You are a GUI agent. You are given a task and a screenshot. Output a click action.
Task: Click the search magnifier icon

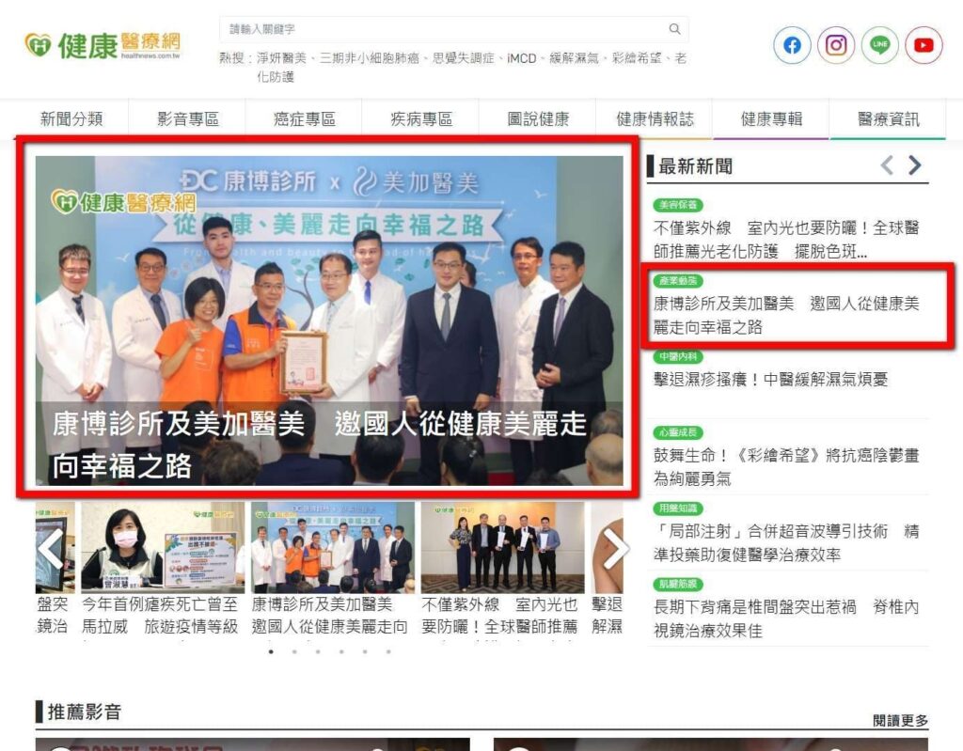click(674, 29)
